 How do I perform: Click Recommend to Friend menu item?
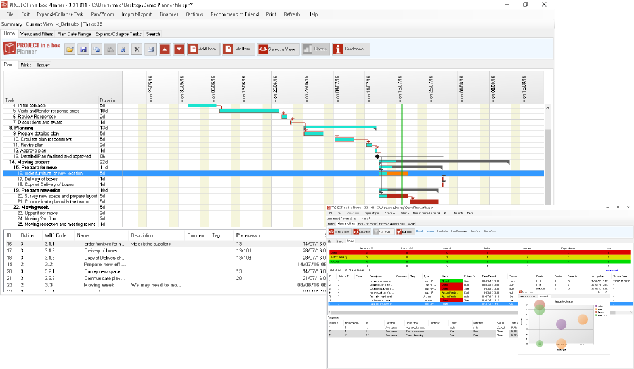[234, 14]
